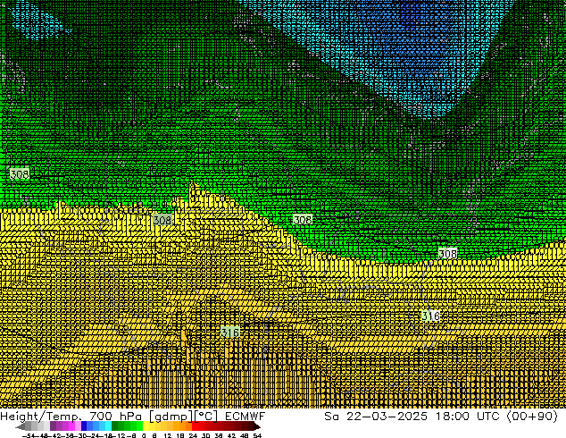Screen dimensions: 566x438
Task: Click the "Sa 22-03-2025" date text
Action: point(376,416)
